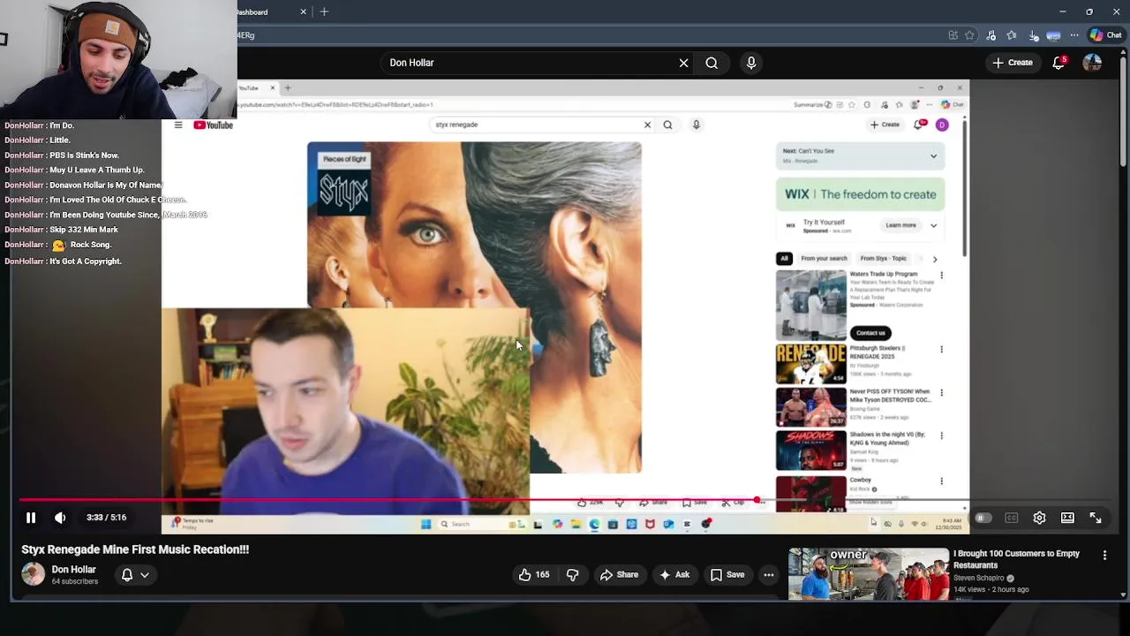Open Pittsburgh Steelers RENEGADE 2025 thumbnail in the recording
Image resolution: width=1130 pixels, height=636 pixels.
tap(810, 363)
